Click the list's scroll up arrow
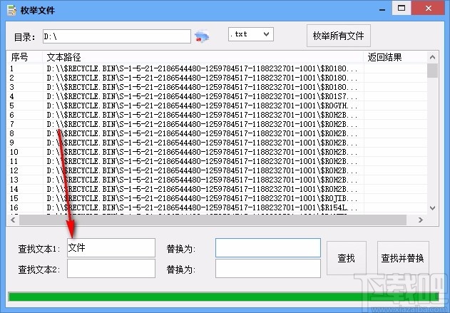450x313 pixels. pyautogui.click(x=432, y=57)
